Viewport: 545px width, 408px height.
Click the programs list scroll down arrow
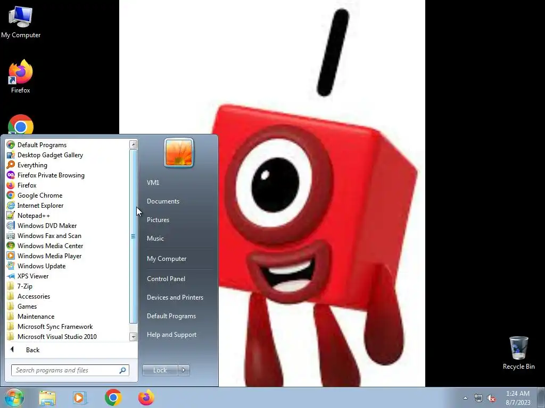(x=133, y=336)
